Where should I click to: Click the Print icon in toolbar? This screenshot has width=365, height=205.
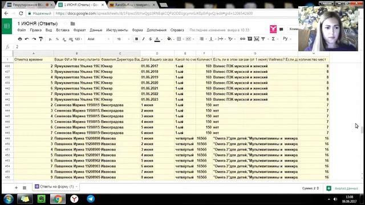click(x=20, y=39)
